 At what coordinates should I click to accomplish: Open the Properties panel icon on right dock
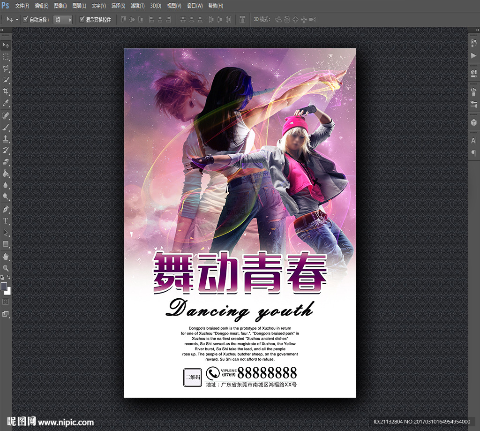coord(473,74)
